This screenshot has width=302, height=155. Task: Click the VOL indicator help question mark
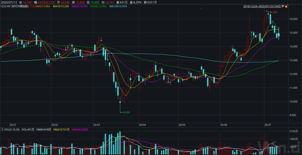[2, 129]
